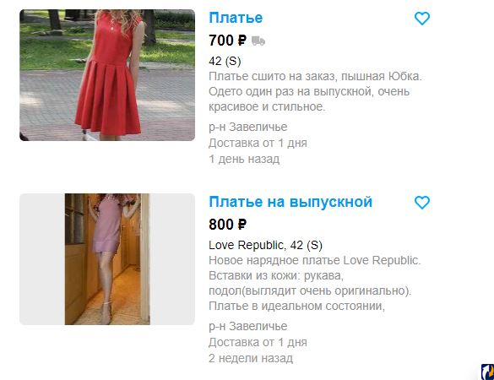Click the blue-orange icon in the bottom corner
The width and height of the screenshot is (494, 380).
coord(488,372)
